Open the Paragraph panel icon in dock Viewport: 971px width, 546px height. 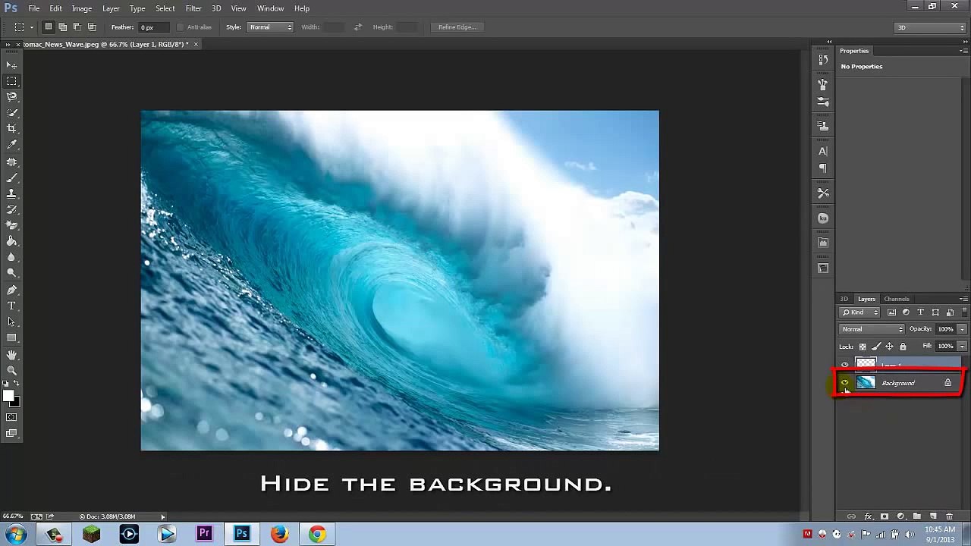tap(823, 168)
